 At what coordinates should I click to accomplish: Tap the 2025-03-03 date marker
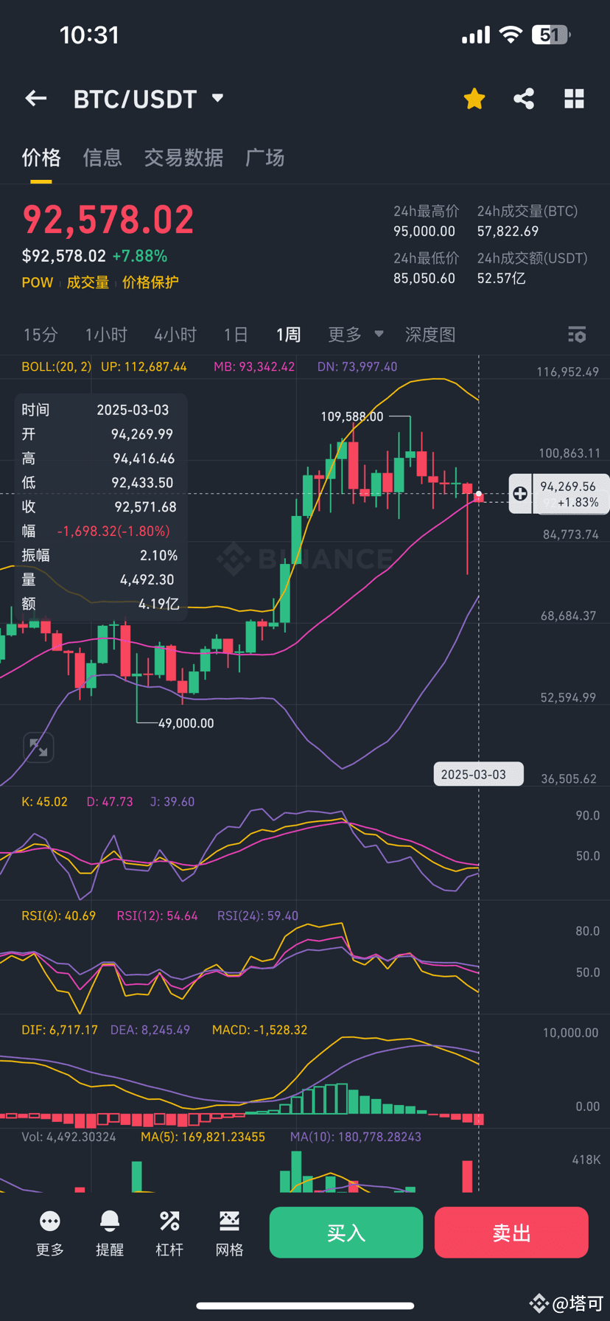478,774
